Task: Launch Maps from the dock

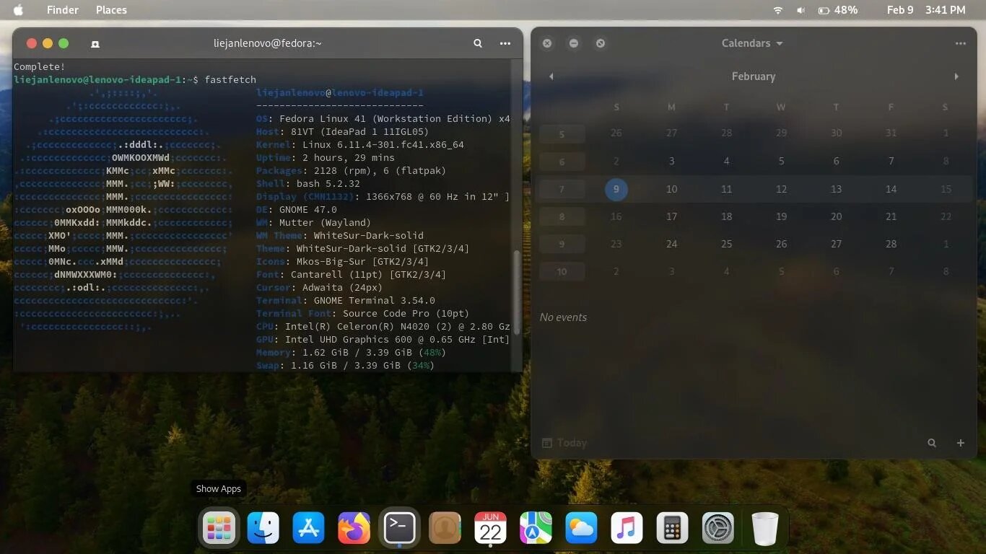Action: 536,528
